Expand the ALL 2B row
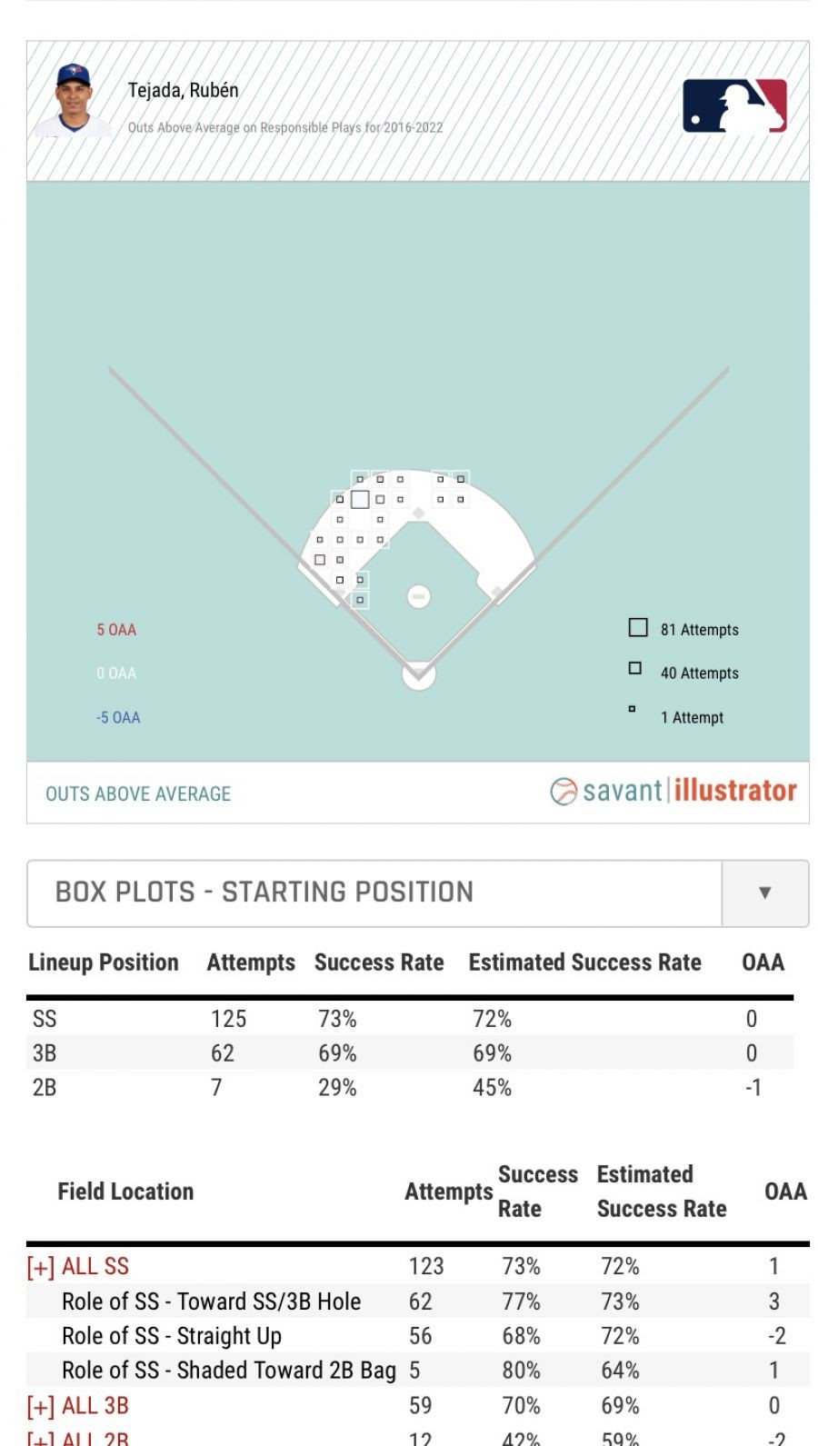 40,1439
